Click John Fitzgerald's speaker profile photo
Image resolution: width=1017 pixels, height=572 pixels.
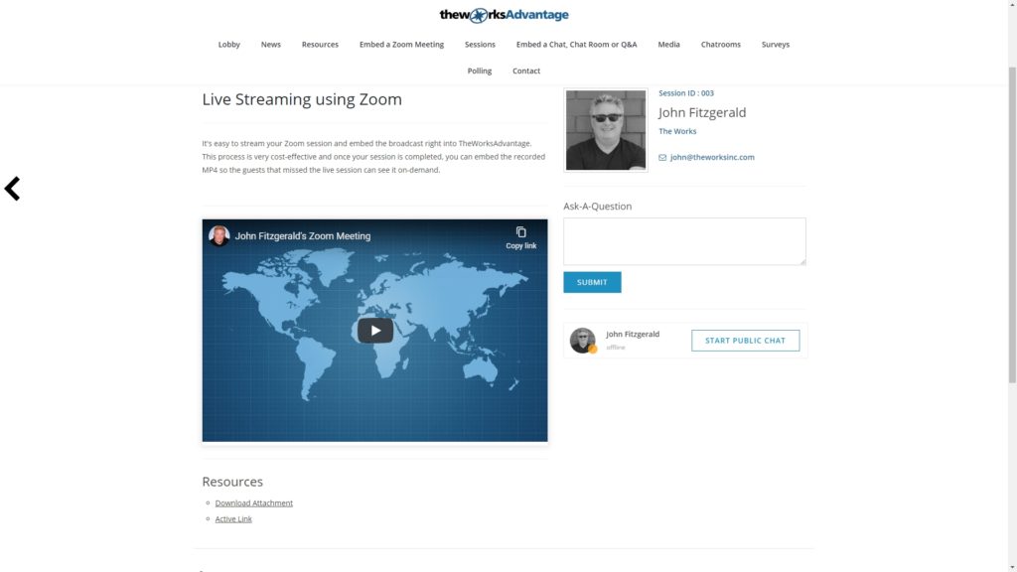click(x=606, y=130)
